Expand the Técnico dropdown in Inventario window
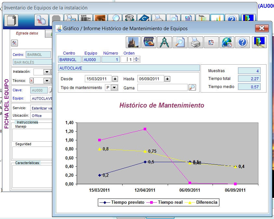This screenshot has width=274, height=219. click(47, 81)
